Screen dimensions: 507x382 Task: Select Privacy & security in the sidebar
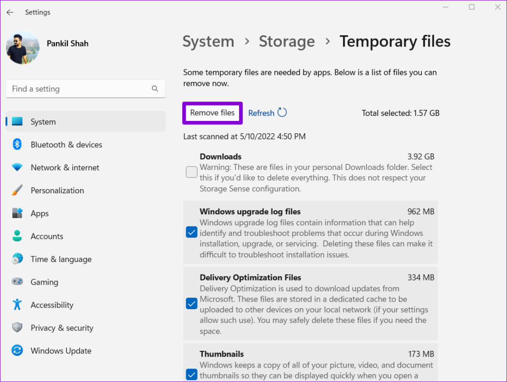17,327
